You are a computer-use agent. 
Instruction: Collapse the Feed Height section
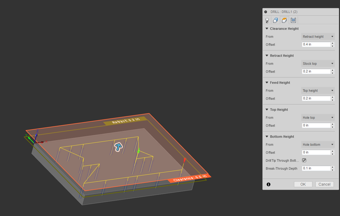pos(267,83)
